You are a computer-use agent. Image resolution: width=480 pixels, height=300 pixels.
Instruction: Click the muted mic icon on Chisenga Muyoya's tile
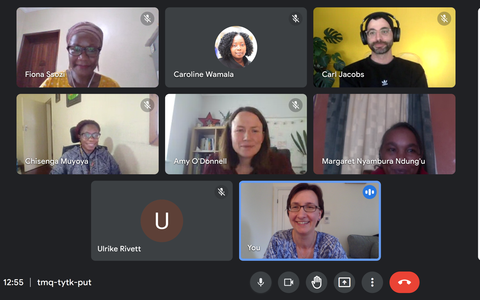pos(147,105)
